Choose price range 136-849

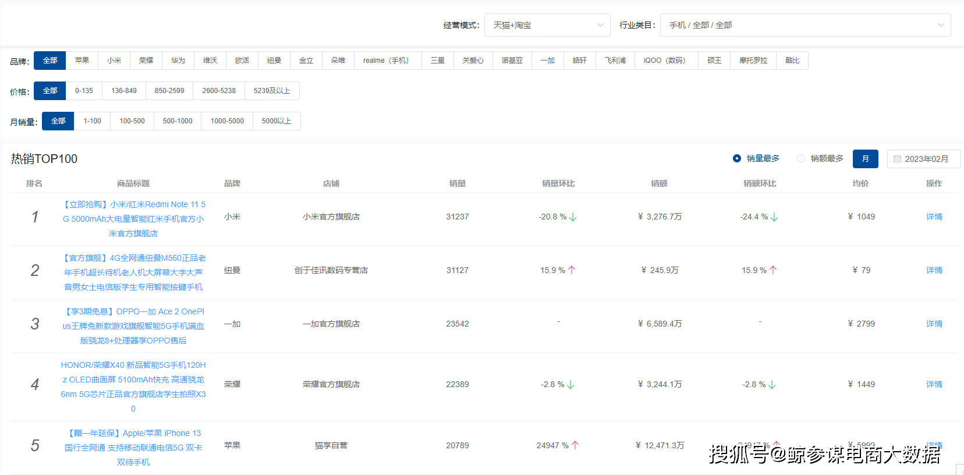[x=124, y=91]
